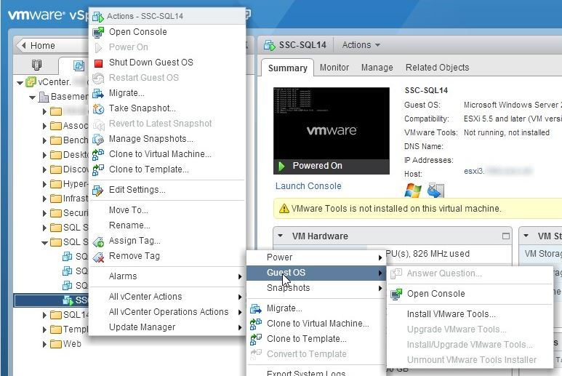Viewport: 562px width, 376px height.
Task: Click the Clone to Virtual Machine icon in Actions menu
Action: click(98, 154)
